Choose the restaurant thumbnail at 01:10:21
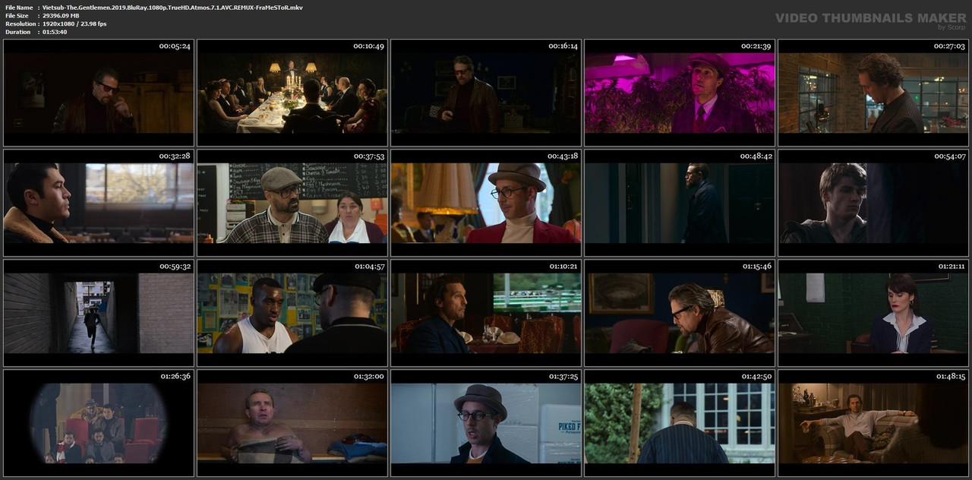Viewport: 972px width, 480px height. (x=486, y=313)
